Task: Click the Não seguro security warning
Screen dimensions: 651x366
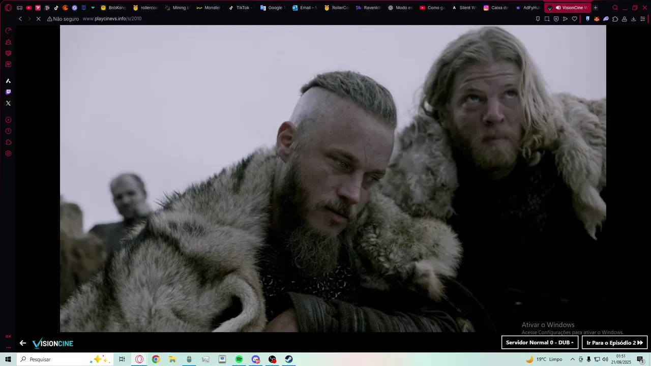Action: (x=63, y=19)
